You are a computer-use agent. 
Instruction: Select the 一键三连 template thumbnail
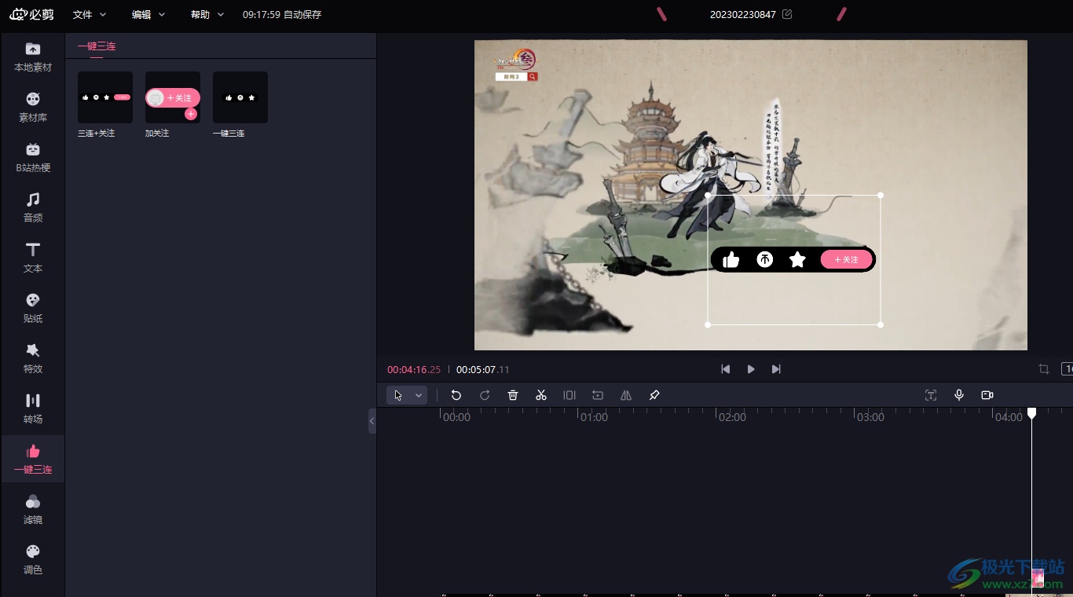(x=240, y=97)
